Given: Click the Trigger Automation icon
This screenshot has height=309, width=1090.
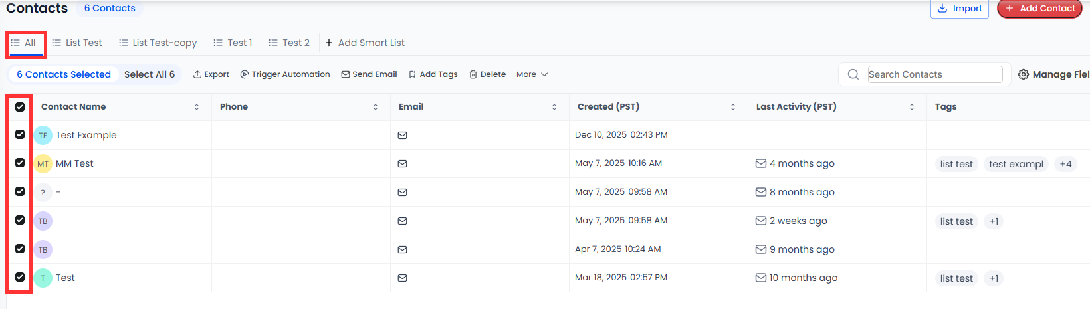Looking at the screenshot, I should coord(245,74).
